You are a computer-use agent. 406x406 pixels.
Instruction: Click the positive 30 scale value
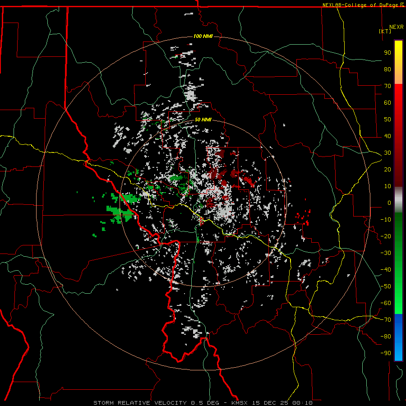388,153
